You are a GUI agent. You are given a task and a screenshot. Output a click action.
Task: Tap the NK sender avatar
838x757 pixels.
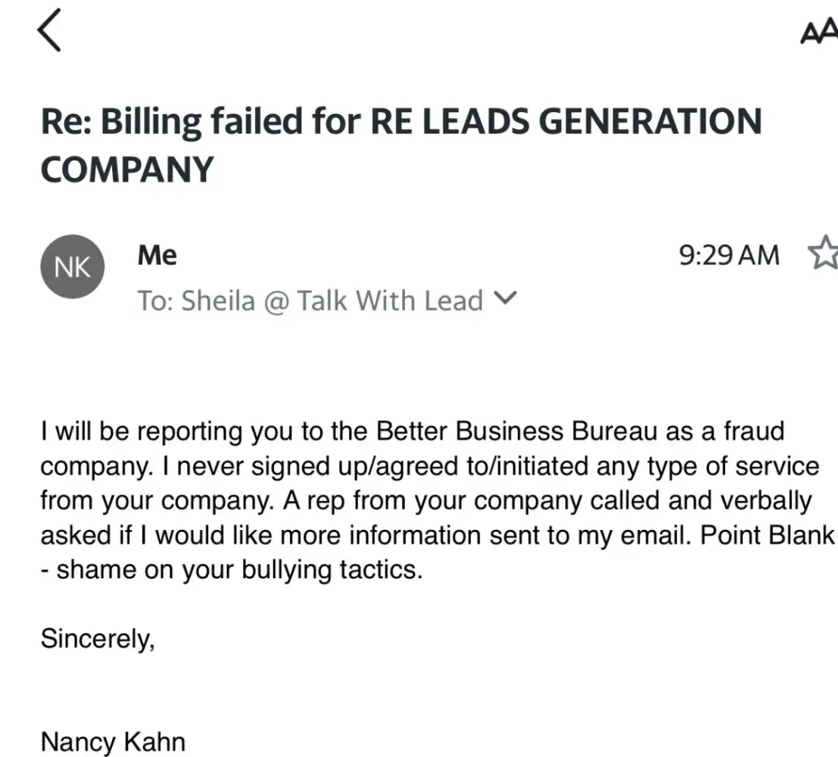[x=72, y=266]
